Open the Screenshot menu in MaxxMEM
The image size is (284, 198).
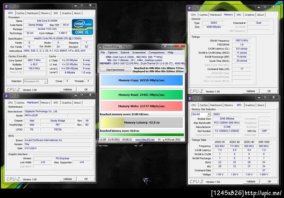coord(139,53)
